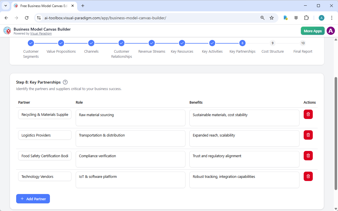Follow the Visual Paradigm link
Screen dimensions: 338x211
click(41, 33)
